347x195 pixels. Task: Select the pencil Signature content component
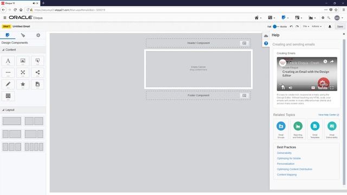click(8, 84)
